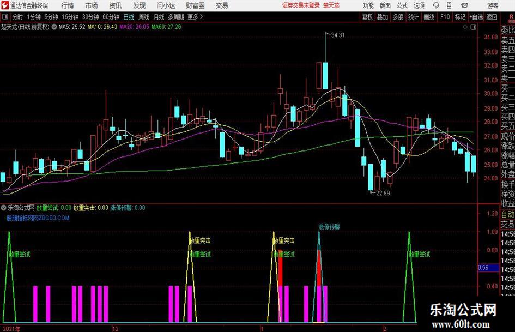The height and width of the screenshot is (332, 515).
Task: Switch to the 分时 period tab
Action: 17,17
